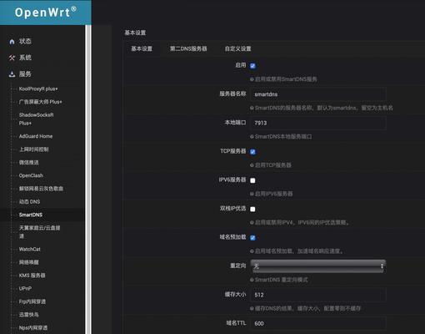Screen dimensions: 425x334
Task: Switch to the 自定义设置 tab
Action: (237, 48)
